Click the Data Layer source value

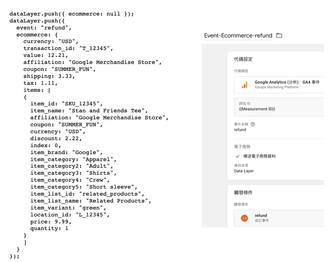pyautogui.click(x=244, y=171)
